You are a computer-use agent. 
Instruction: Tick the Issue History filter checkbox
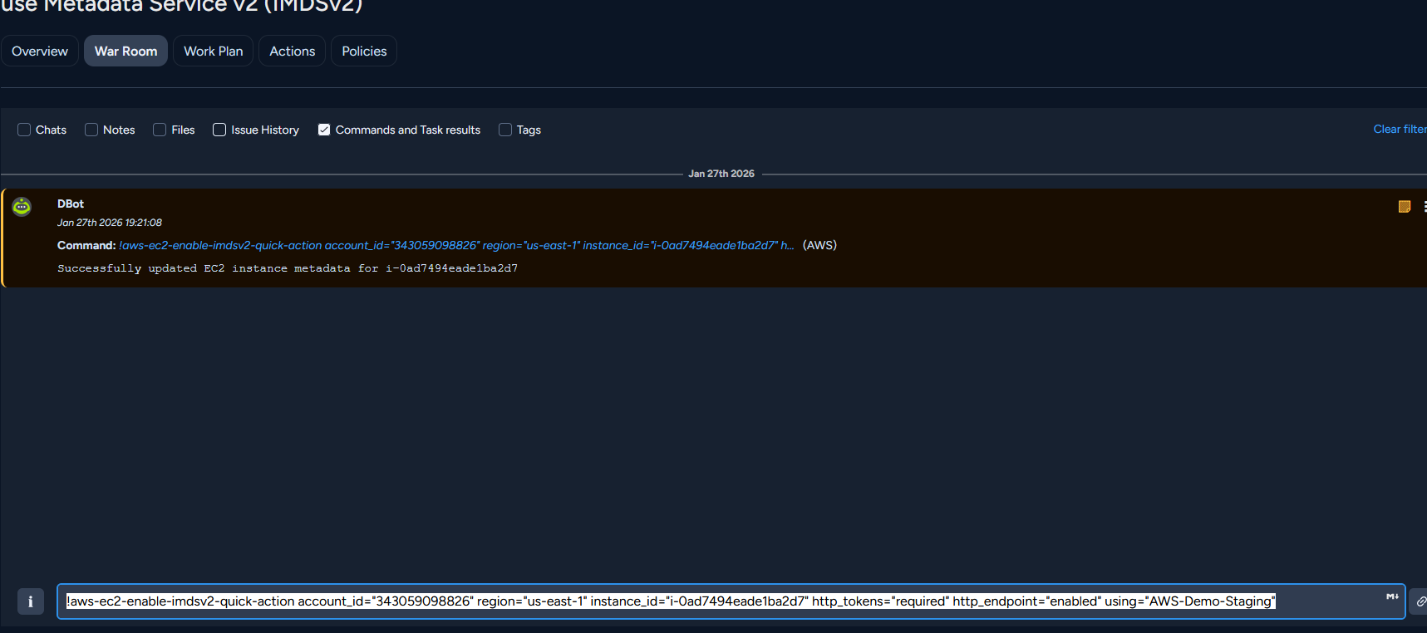pos(219,130)
